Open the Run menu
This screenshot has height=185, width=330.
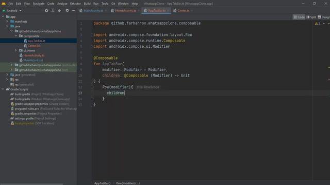point(96,4)
